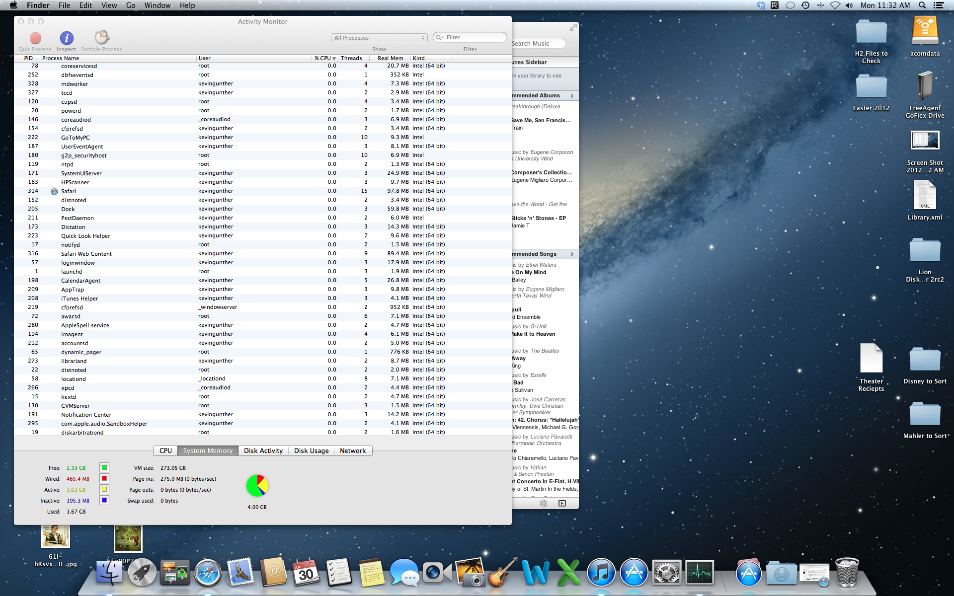This screenshot has width=954, height=596.
Task: Click the iTunes sidebar gear icon
Action: 544,503
